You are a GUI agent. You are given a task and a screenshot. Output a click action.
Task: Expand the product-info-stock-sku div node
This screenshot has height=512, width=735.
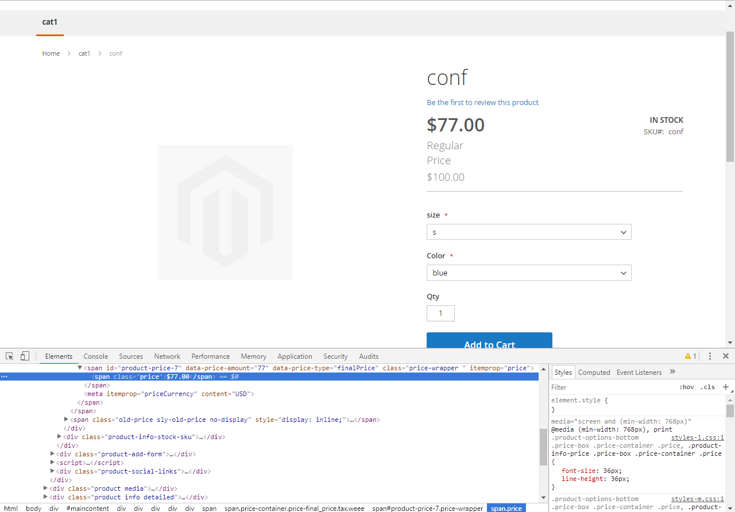(x=60, y=437)
